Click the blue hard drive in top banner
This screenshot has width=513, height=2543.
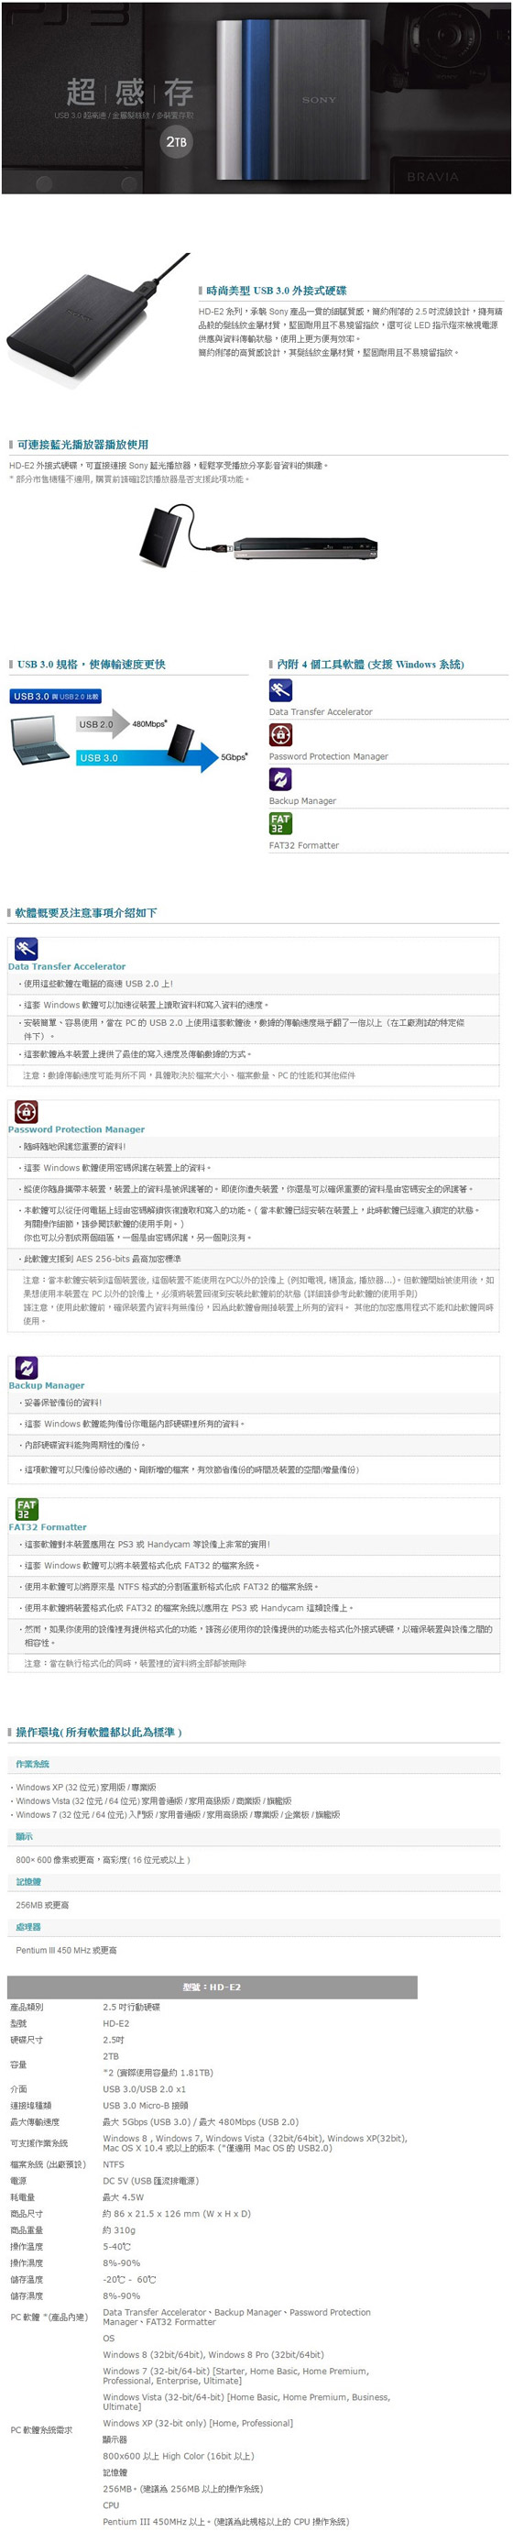pos(256,99)
